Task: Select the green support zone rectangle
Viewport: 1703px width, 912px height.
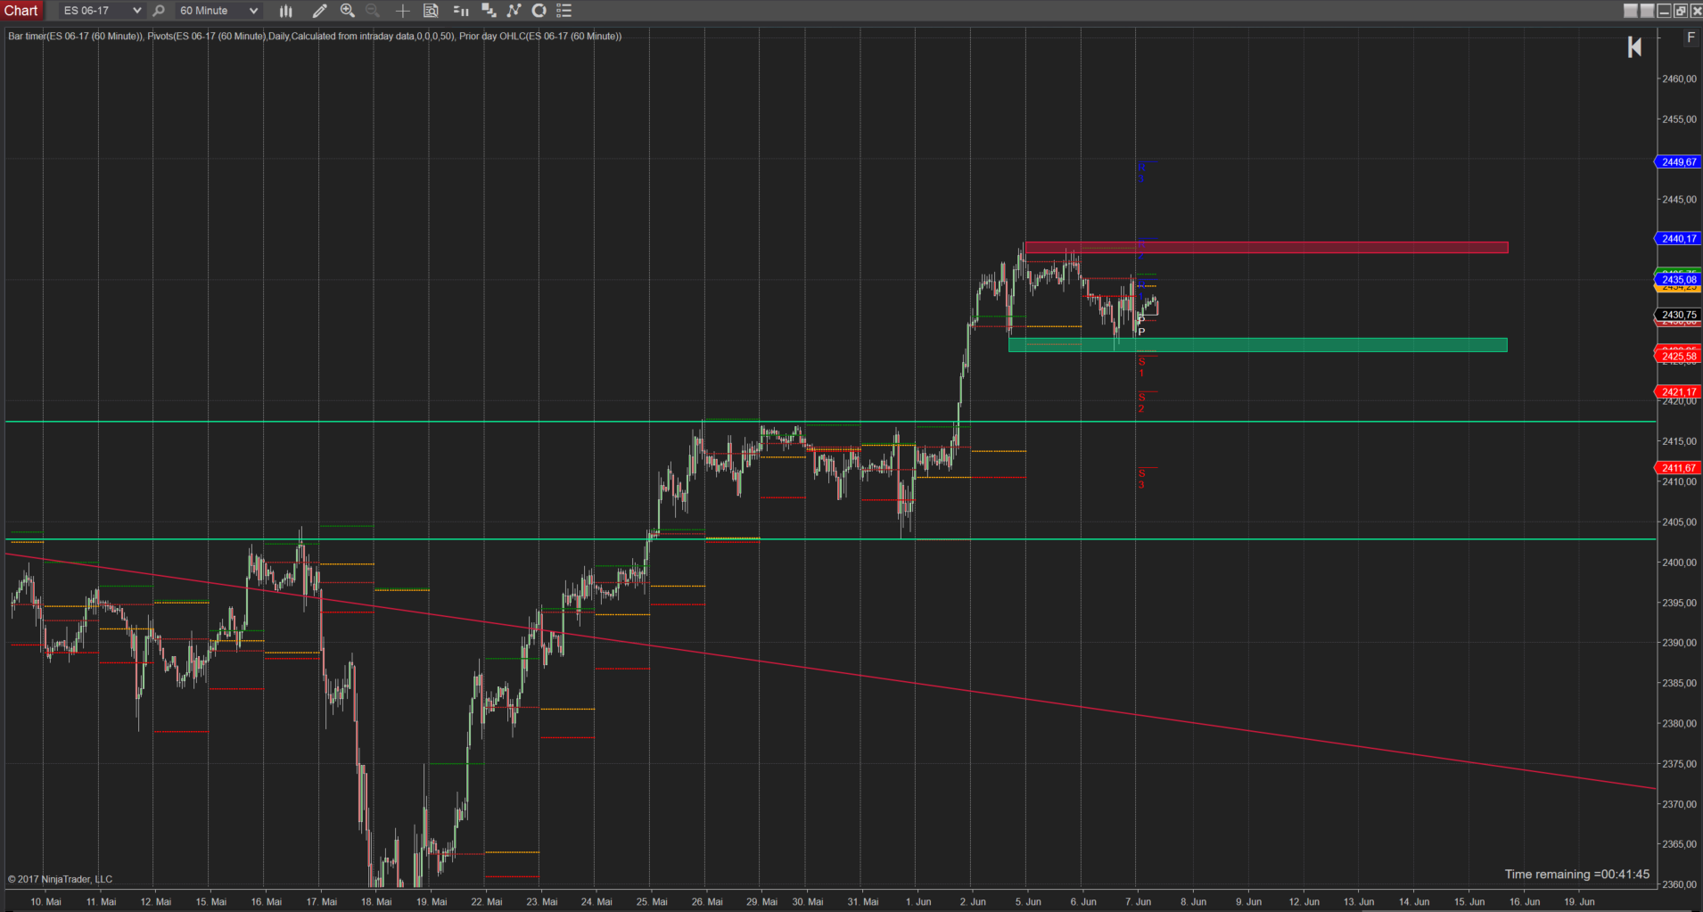Action: click(x=1257, y=345)
